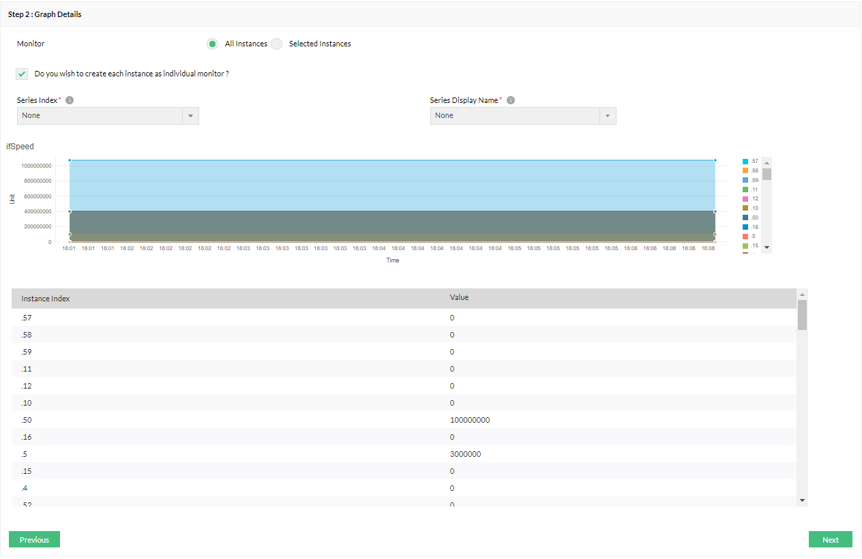Click the table scrollbar up arrow
This screenshot has height=559, width=862.
pyautogui.click(x=802, y=294)
